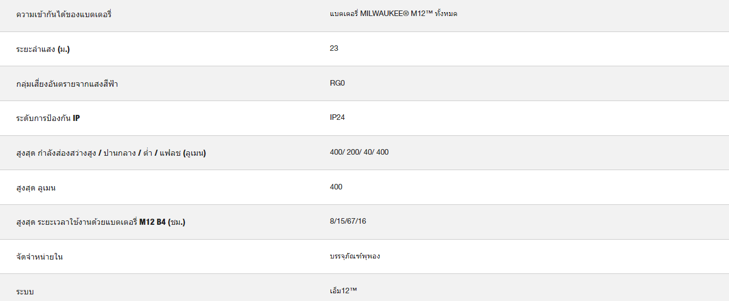The width and height of the screenshot is (729, 301).
Task: Click the M12 B4 runtime label
Action: (101, 223)
